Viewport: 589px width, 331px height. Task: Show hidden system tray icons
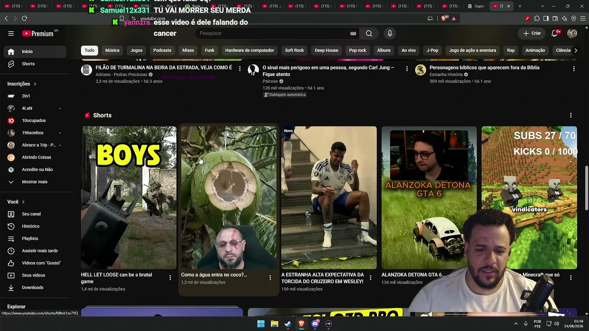pyautogui.click(x=516, y=324)
